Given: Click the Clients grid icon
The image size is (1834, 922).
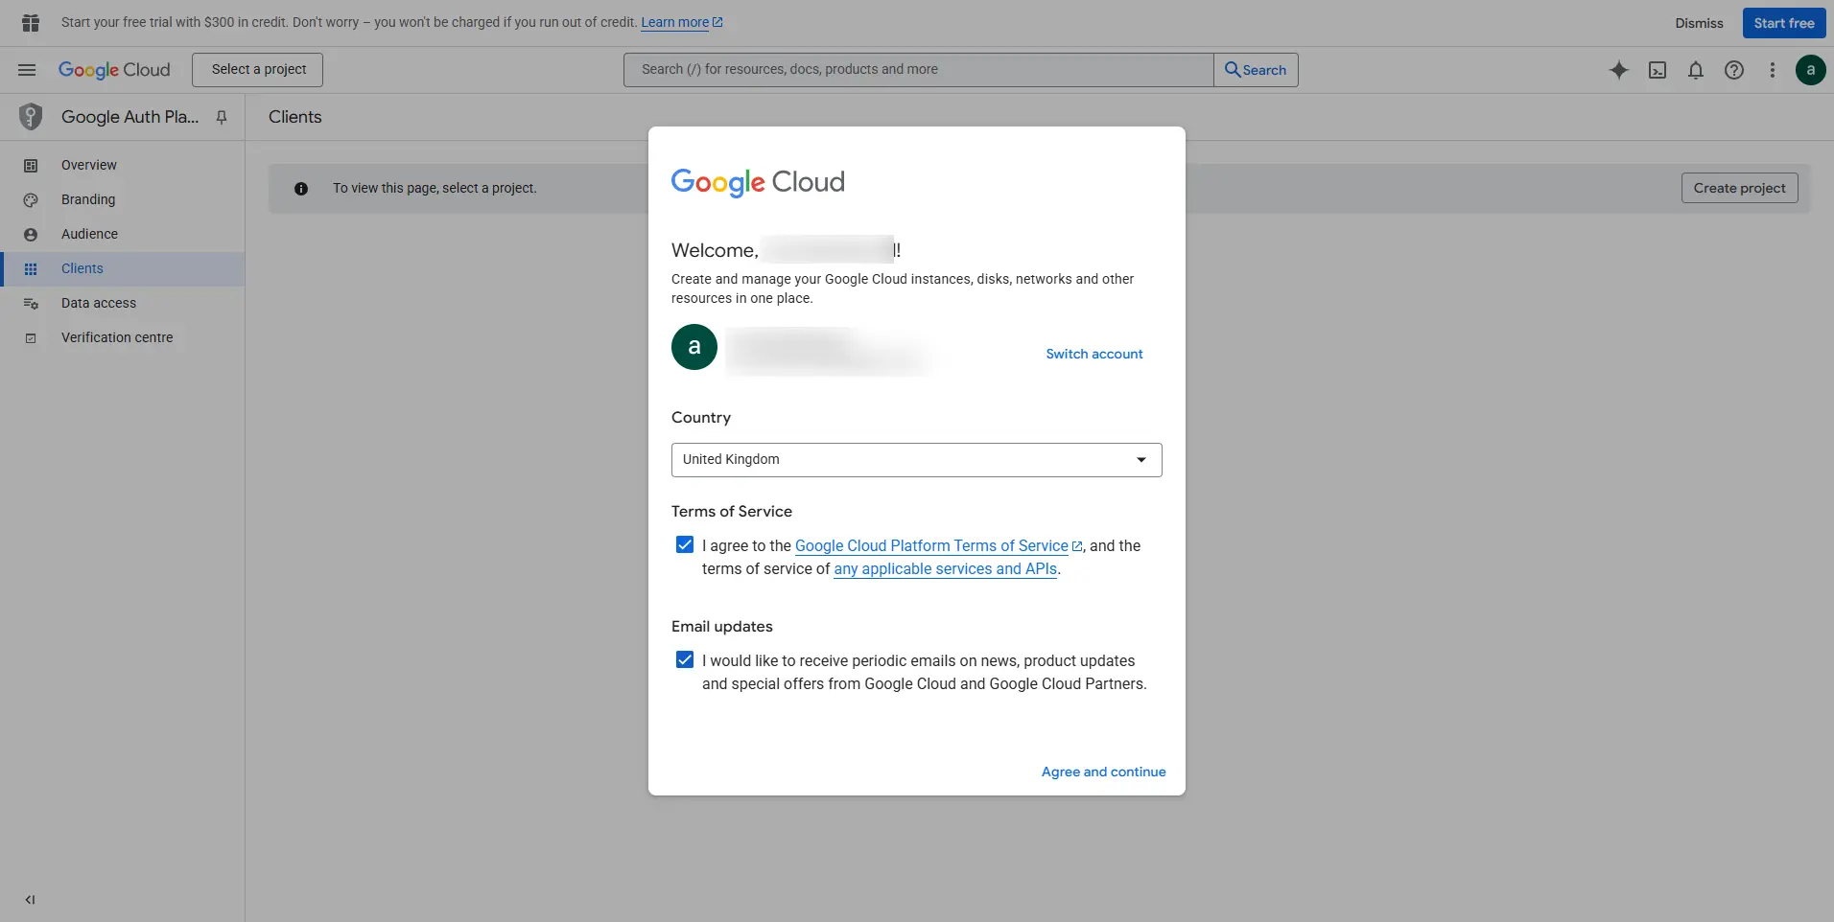Looking at the screenshot, I should coord(31,269).
